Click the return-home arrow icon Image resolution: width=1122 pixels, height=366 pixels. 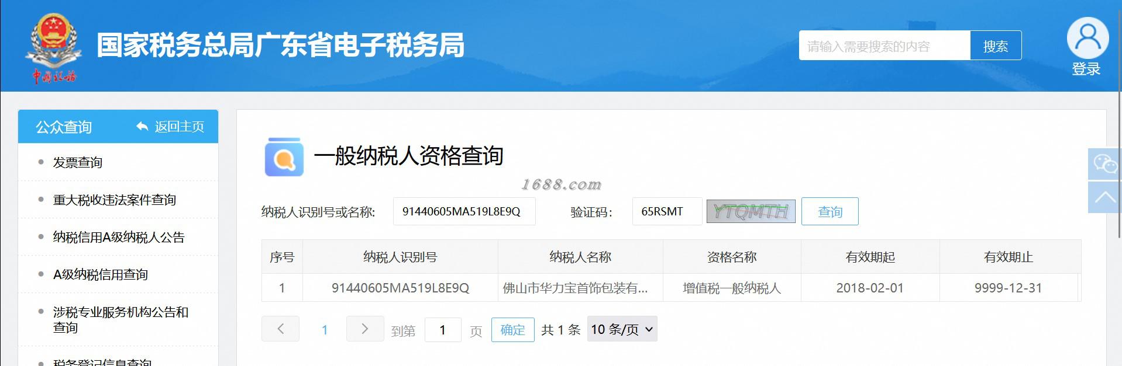pos(142,126)
